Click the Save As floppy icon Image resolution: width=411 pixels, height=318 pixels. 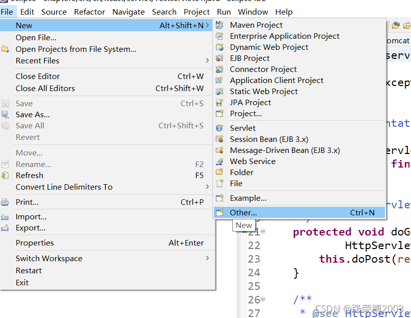pos(5,115)
